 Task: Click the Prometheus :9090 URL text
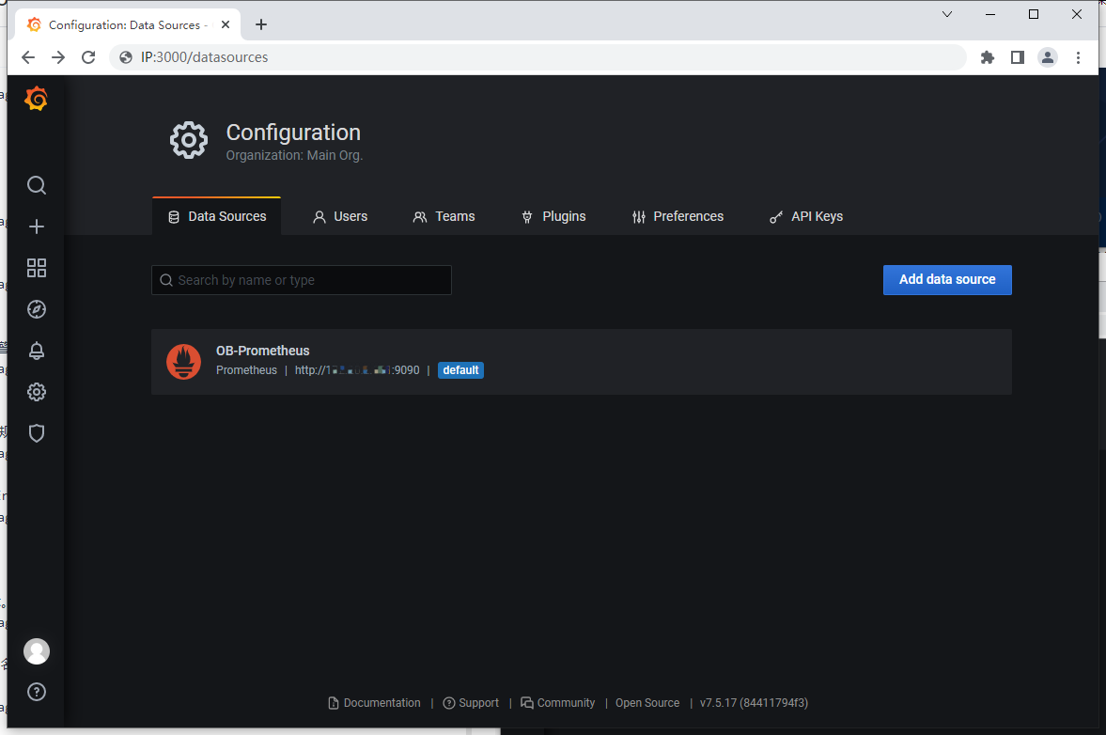coord(357,370)
